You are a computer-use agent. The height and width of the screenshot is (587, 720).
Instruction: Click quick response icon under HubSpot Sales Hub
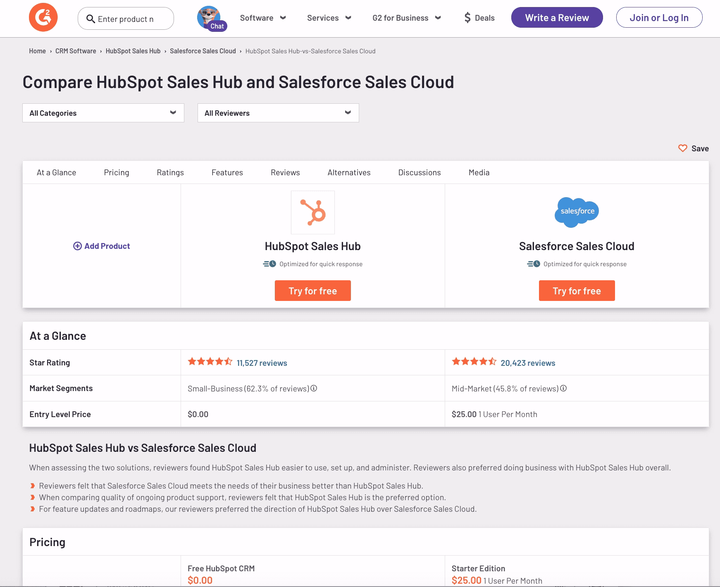[x=269, y=264]
